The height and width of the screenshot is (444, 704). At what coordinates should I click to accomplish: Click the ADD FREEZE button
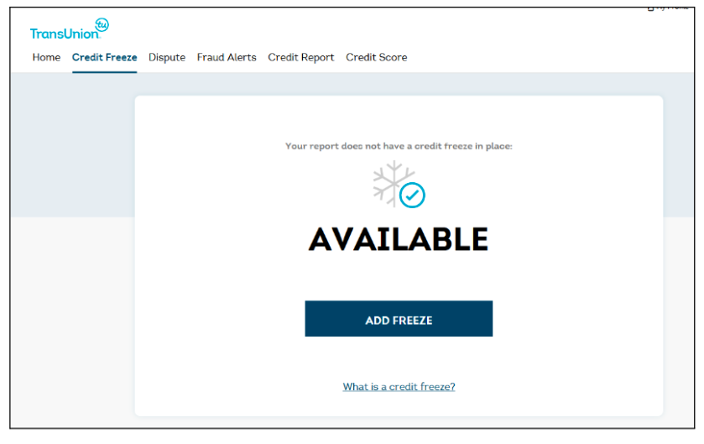click(x=399, y=319)
